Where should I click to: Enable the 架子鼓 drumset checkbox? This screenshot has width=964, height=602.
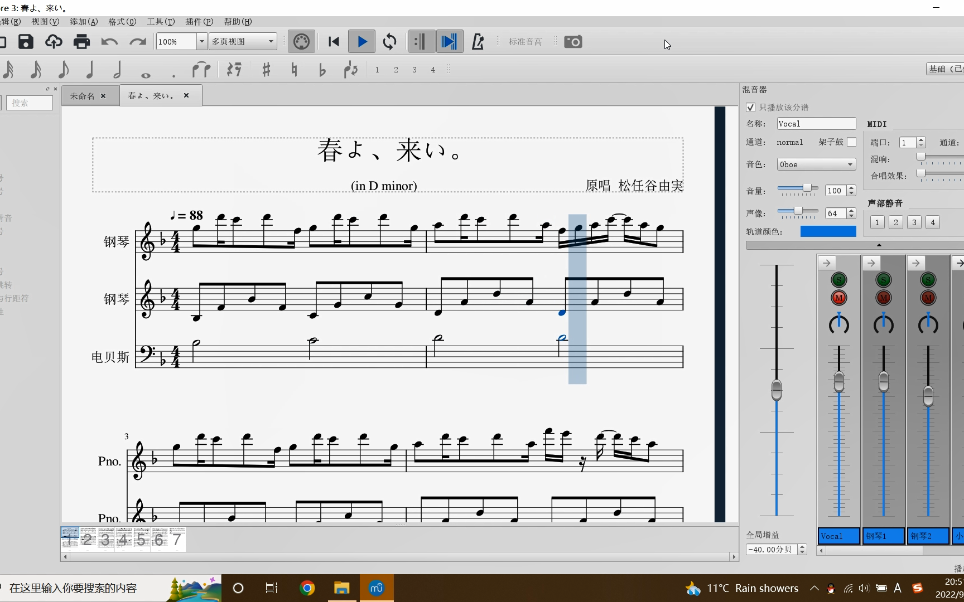(851, 142)
